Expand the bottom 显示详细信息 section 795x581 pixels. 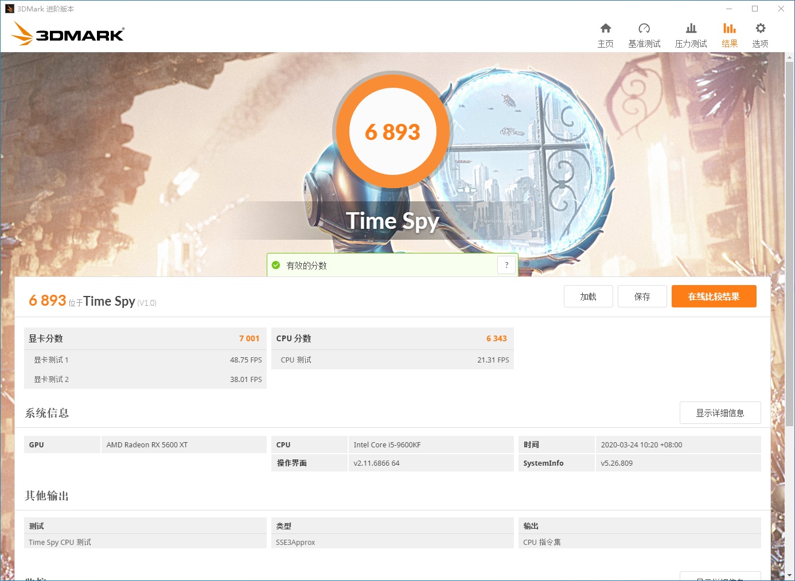[720, 578]
